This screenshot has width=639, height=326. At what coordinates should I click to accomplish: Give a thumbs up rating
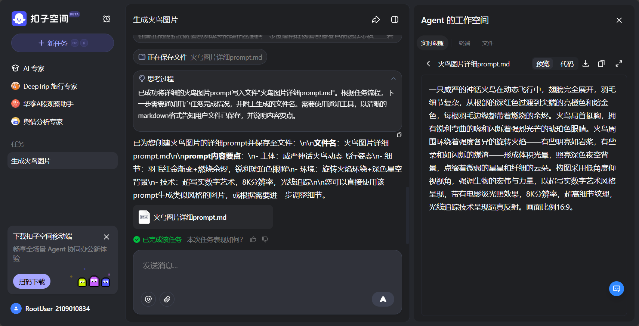(253, 239)
